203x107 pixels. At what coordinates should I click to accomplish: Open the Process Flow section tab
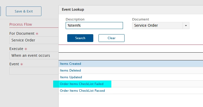21,24
